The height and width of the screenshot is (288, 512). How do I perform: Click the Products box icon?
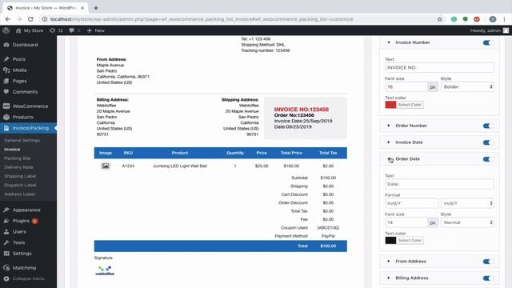point(6,117)
